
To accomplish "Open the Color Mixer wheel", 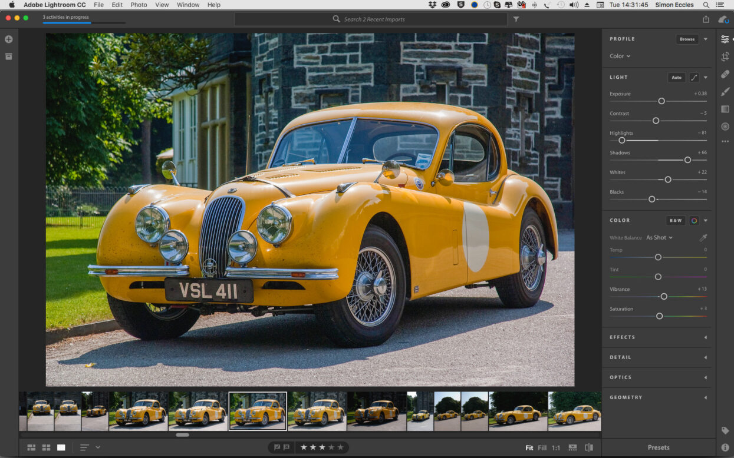I will coord(694,221).
